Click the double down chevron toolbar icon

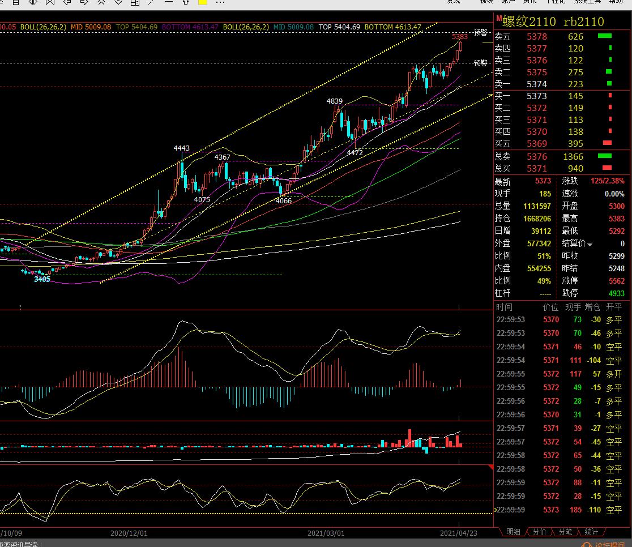(118, 2)
